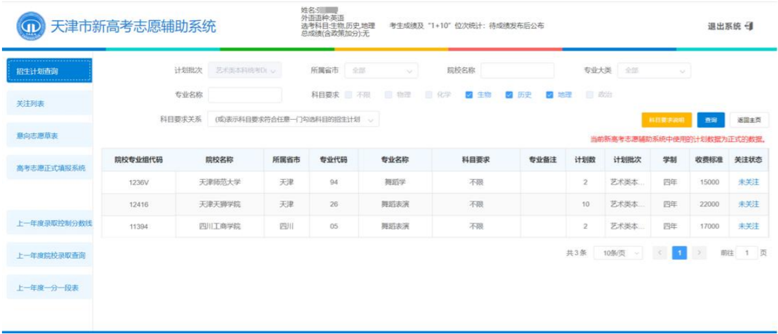Image resolution: width=778 pixels, height=334 pixels.
Task: Click 返回主页 button
Action: click(744, 120)
